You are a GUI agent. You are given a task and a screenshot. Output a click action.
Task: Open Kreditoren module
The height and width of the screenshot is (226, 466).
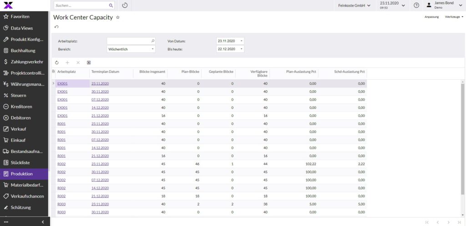(x=24, y=107)
